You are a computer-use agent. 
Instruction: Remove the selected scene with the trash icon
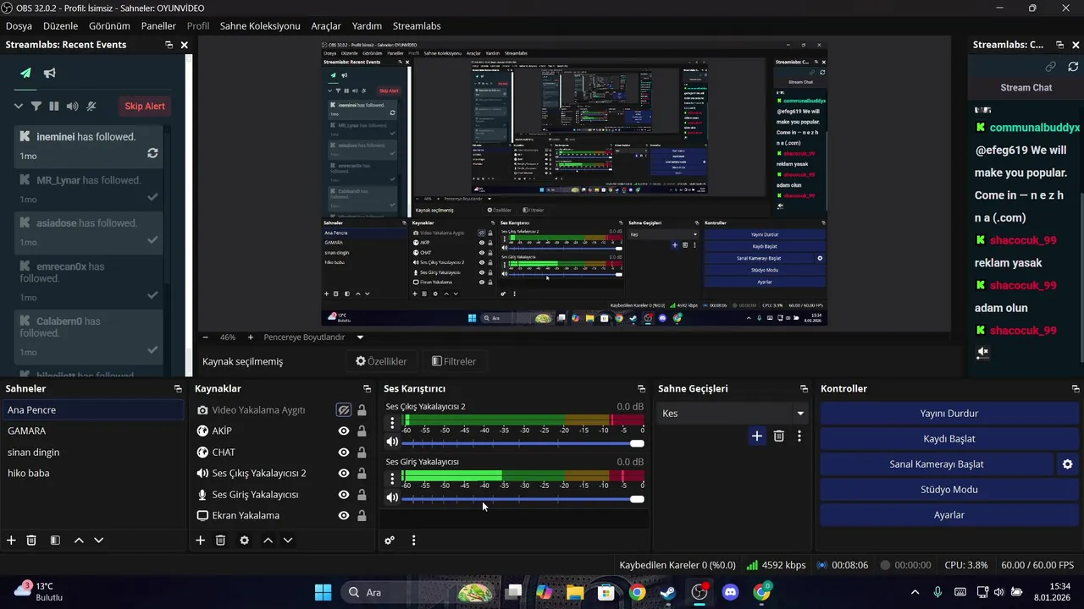point(31,540)
